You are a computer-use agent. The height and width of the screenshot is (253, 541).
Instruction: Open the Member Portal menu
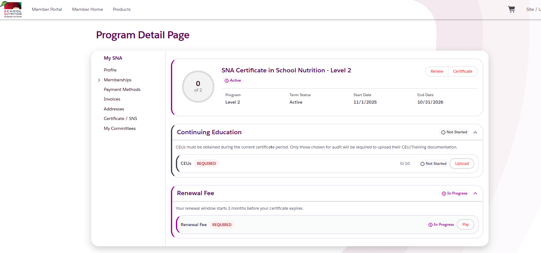(47, 9)
